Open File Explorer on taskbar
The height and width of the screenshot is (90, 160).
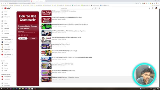(23, 89)
